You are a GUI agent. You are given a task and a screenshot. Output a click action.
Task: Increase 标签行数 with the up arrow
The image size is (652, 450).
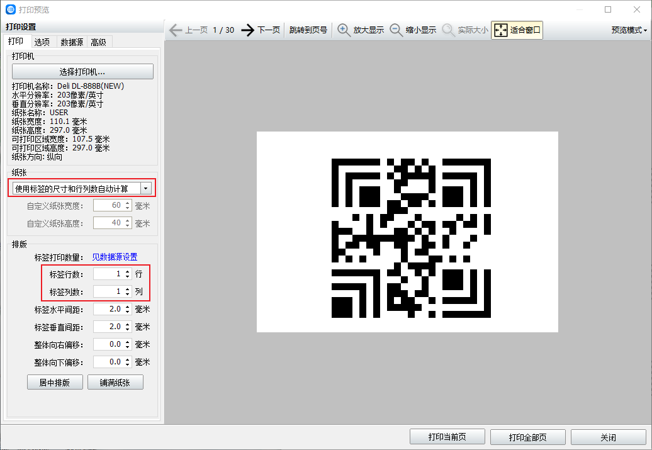128,271
